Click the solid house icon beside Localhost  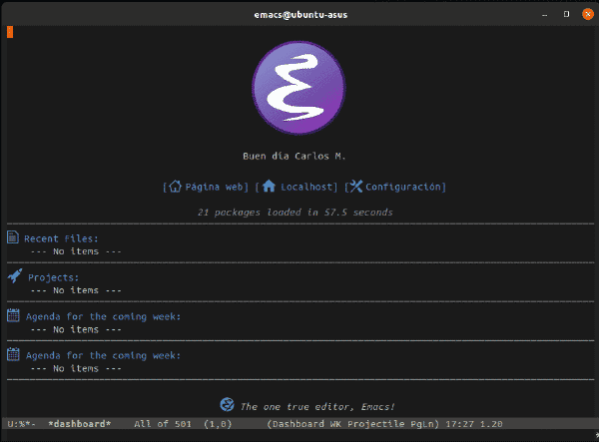[x=269, y=187]
